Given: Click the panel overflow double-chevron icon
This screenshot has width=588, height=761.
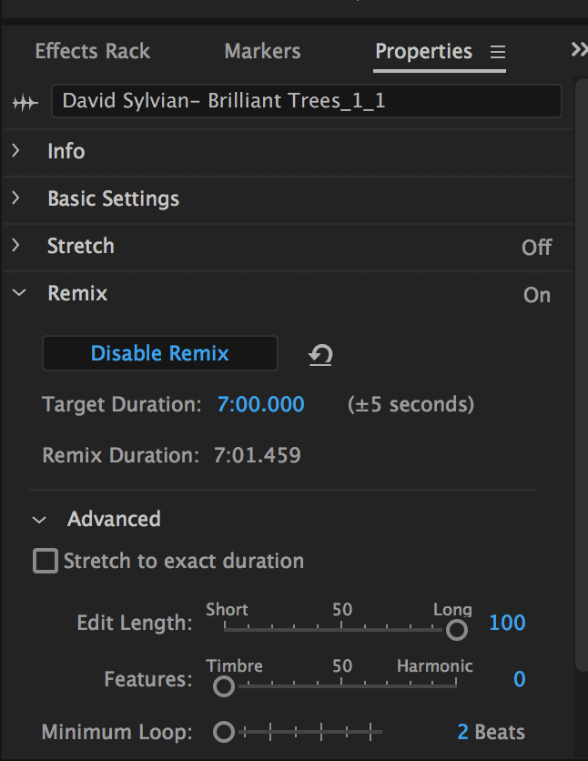Looking at the screenshot, I should pyautogui.click(x=578, y=50).
